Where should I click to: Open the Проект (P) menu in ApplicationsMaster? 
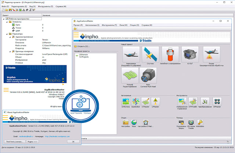click(x=78, y=25)
